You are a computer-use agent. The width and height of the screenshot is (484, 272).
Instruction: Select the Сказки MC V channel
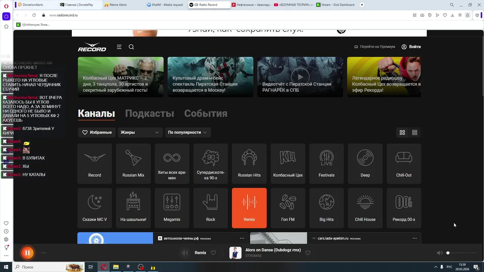click(x=95, y=208)
